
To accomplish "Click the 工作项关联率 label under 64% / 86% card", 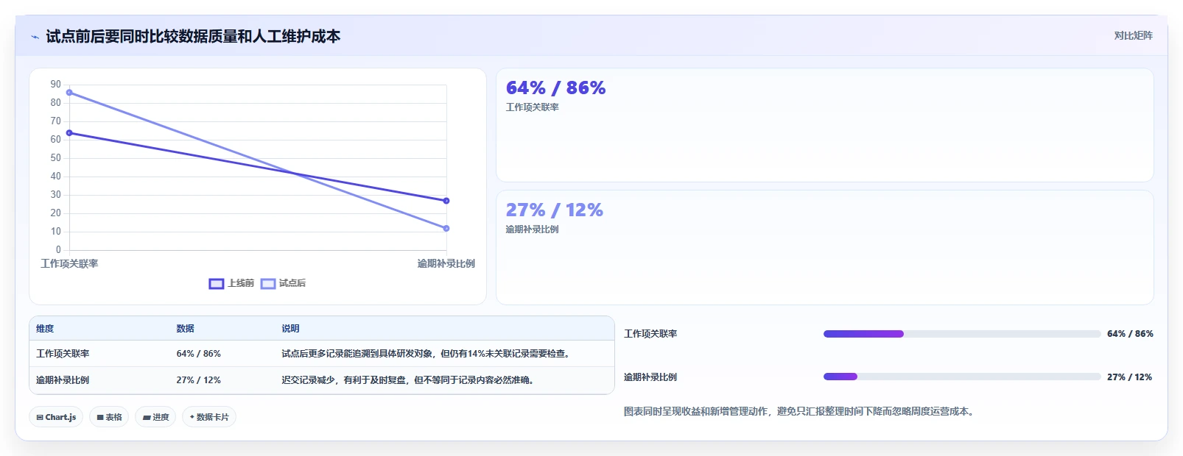I will click(532, 107).
